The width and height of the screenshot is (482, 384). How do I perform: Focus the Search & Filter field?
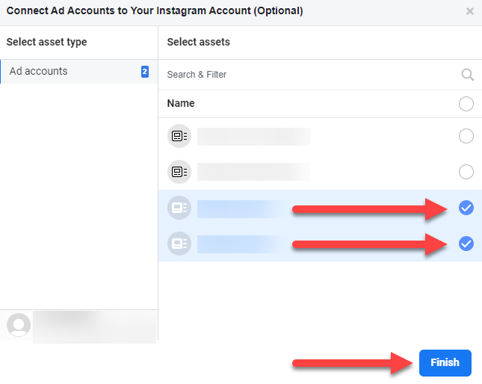click(x=306, y=75)
